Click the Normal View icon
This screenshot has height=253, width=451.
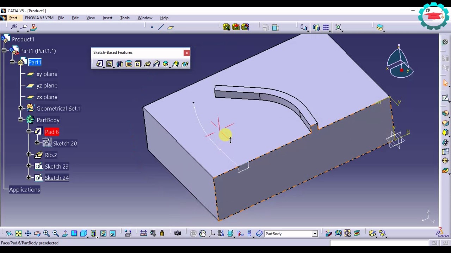coord(65,233)
